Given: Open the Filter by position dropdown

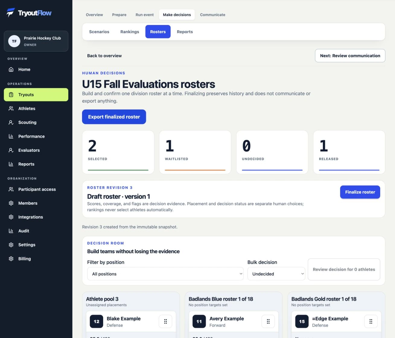Looking at the screenshot, I should point(165,274).
